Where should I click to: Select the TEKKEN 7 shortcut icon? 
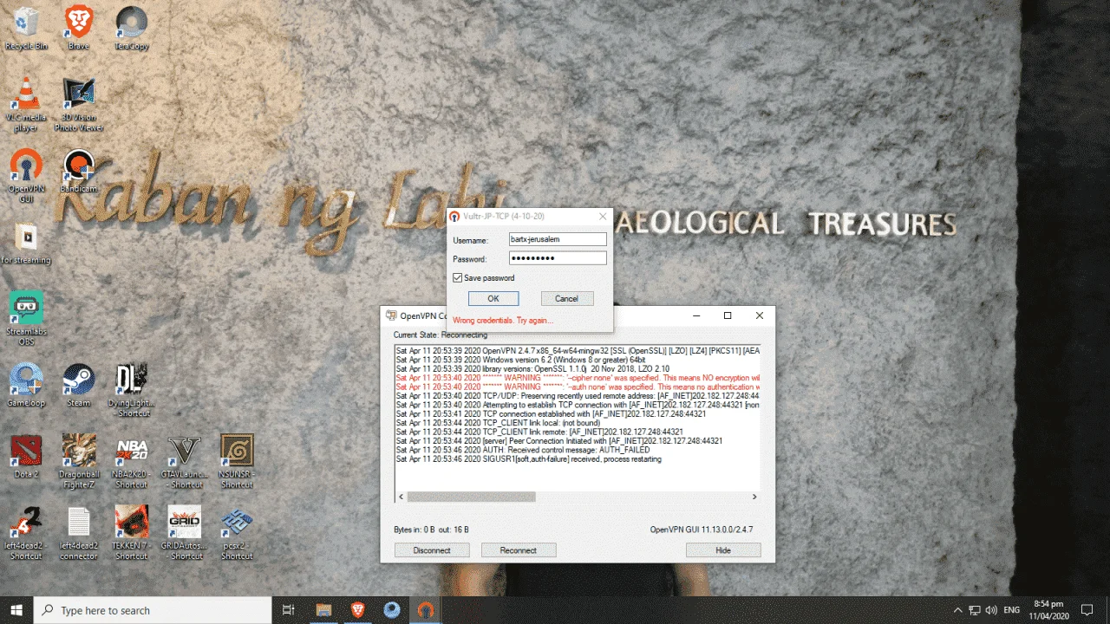click(x=132, y=533)
